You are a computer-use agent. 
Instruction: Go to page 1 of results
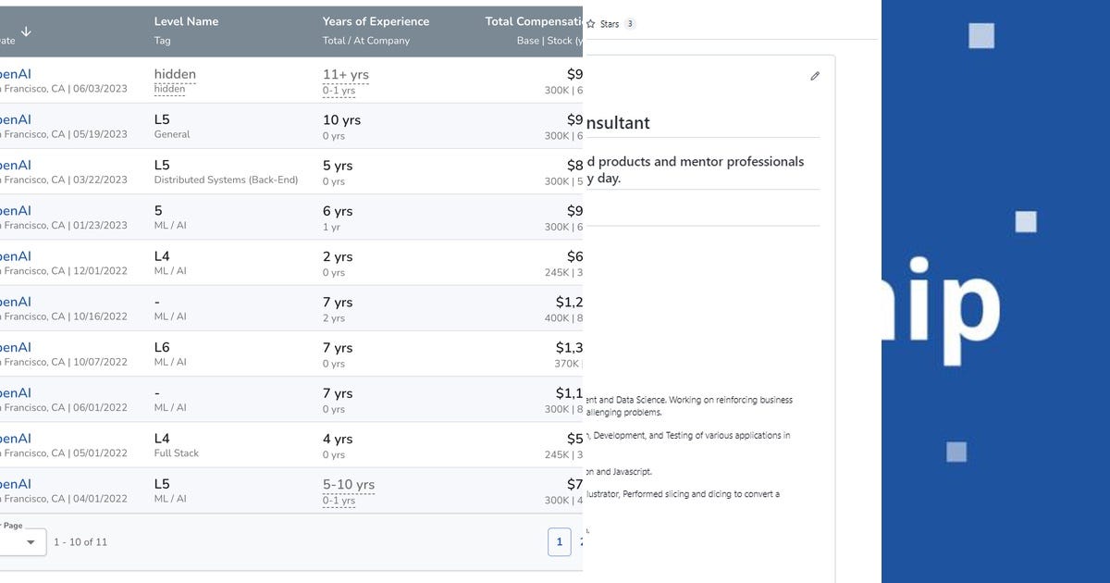[x=559, y=541]
